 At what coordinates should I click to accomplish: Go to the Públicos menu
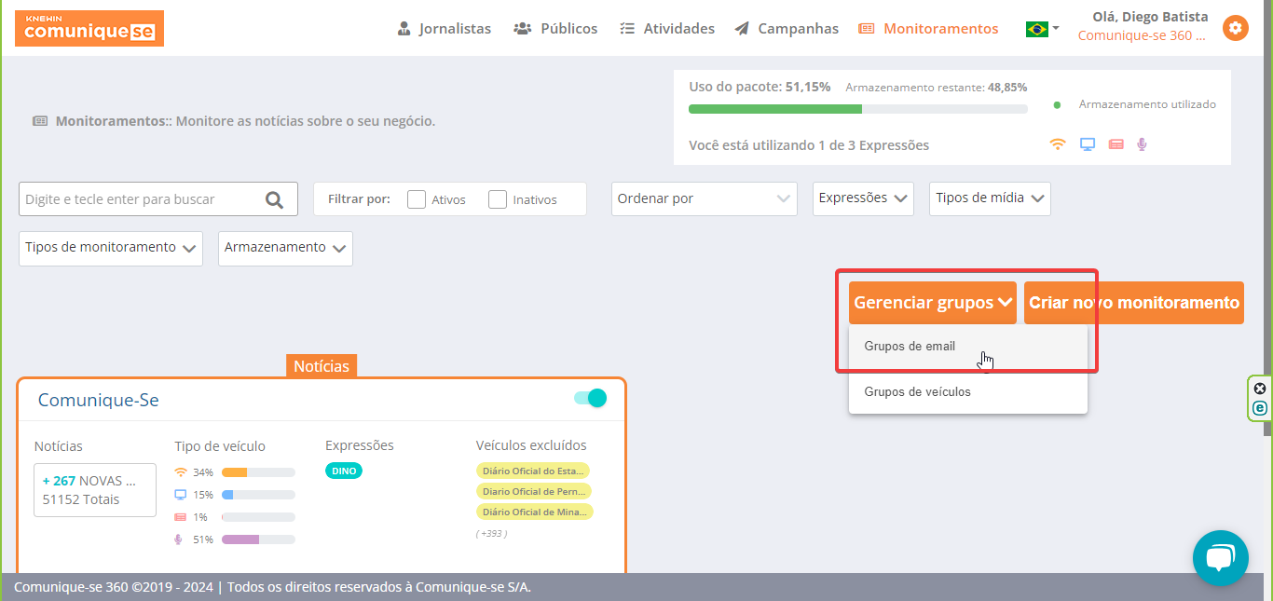point(555,29)
